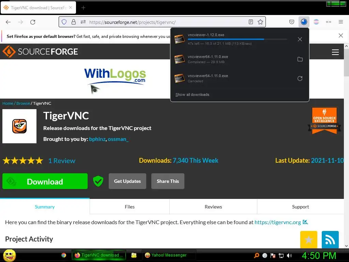The height and width of the screenshot is (262, 349).
Task: Switch to the Reviews tab
Action: 213,207
